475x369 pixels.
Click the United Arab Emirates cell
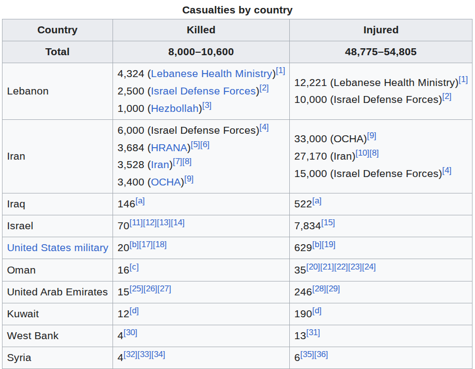(x=58, y=292)
